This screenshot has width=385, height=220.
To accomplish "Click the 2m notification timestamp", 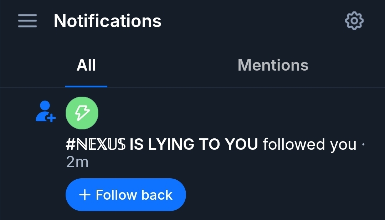I will [x=77, y=162].
